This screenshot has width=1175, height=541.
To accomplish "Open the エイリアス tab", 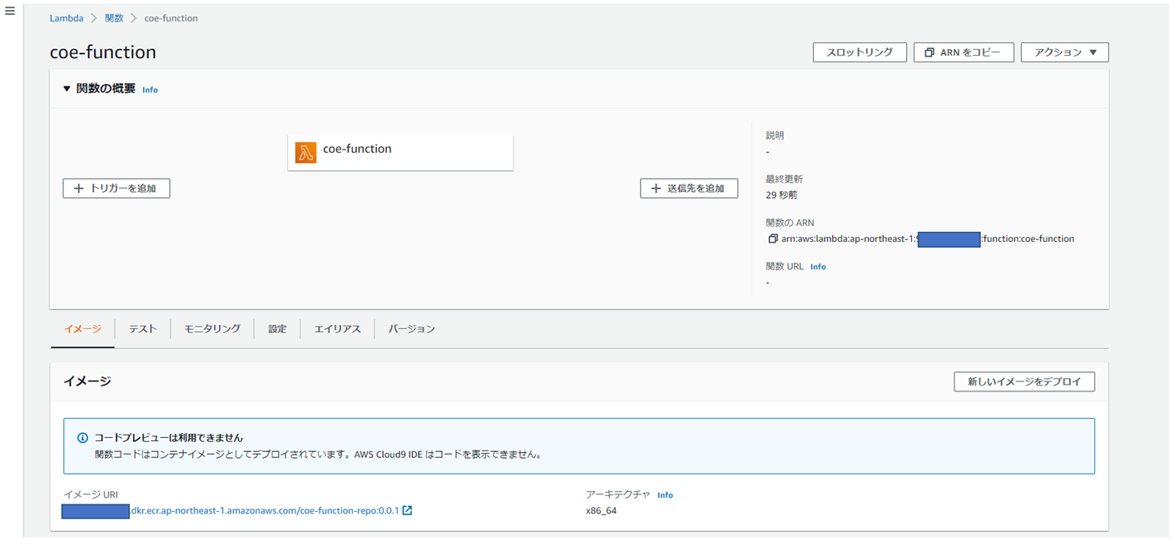I will point(337,329).
